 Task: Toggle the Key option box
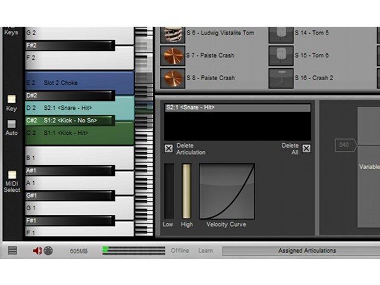11,99
